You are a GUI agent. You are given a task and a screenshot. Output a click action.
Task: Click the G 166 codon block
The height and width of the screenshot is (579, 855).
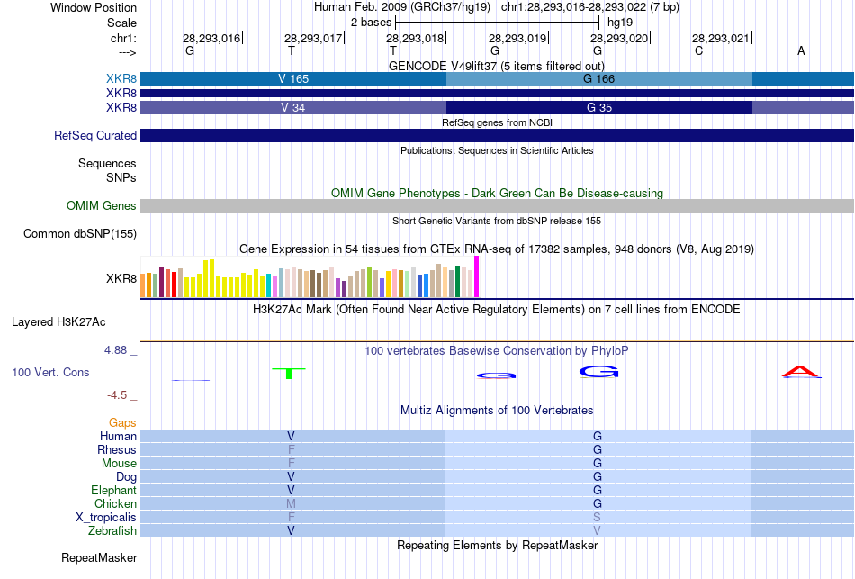point(598,78)
